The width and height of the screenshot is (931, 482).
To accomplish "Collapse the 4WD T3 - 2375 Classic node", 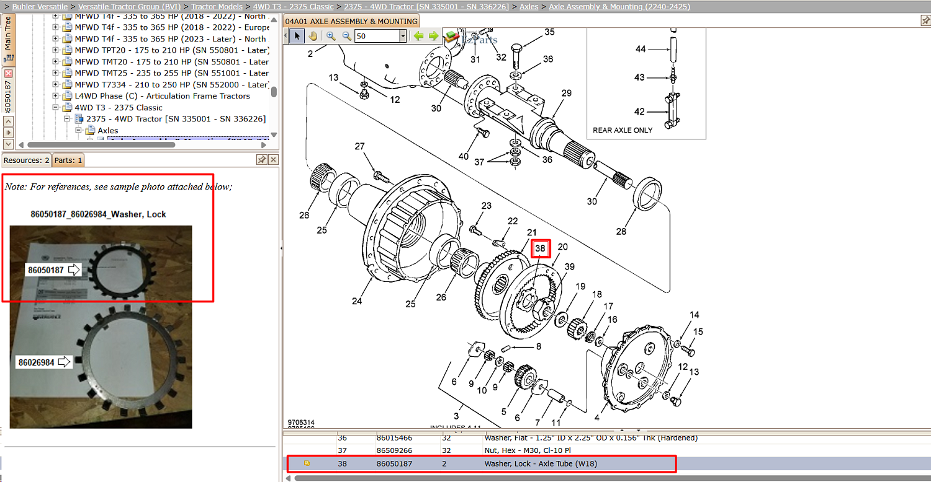I will [x=55, y=107].
